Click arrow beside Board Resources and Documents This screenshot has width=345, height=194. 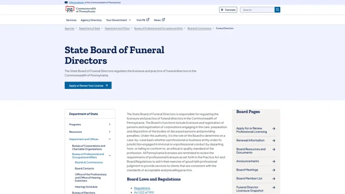click(274, 150)
